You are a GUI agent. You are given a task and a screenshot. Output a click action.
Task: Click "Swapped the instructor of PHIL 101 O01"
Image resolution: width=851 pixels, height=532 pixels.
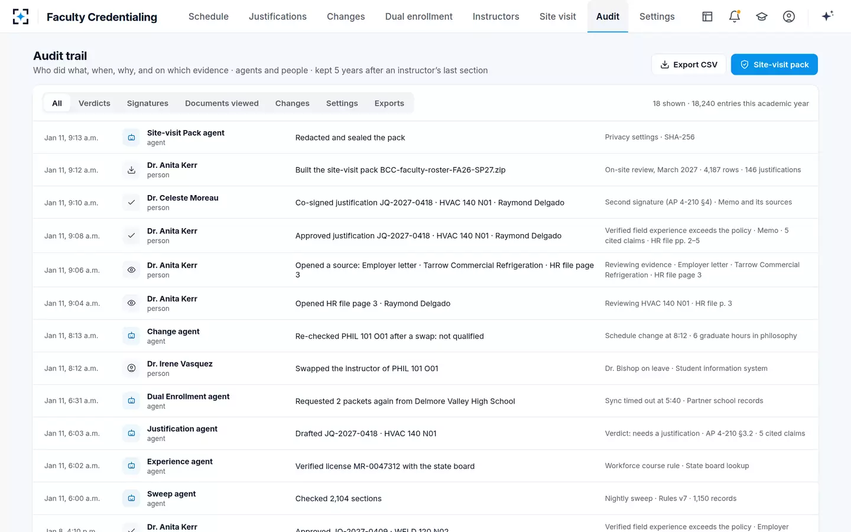(x=367, y=369)
